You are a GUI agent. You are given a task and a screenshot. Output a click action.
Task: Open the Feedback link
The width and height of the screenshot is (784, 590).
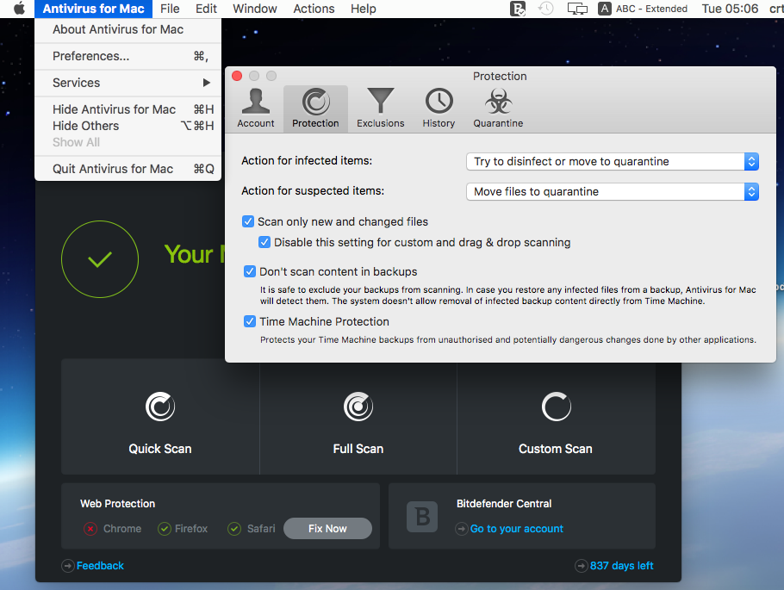(100, 566)
